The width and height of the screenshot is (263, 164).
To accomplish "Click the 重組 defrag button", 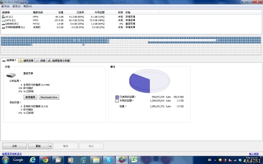I will point(38,146).
